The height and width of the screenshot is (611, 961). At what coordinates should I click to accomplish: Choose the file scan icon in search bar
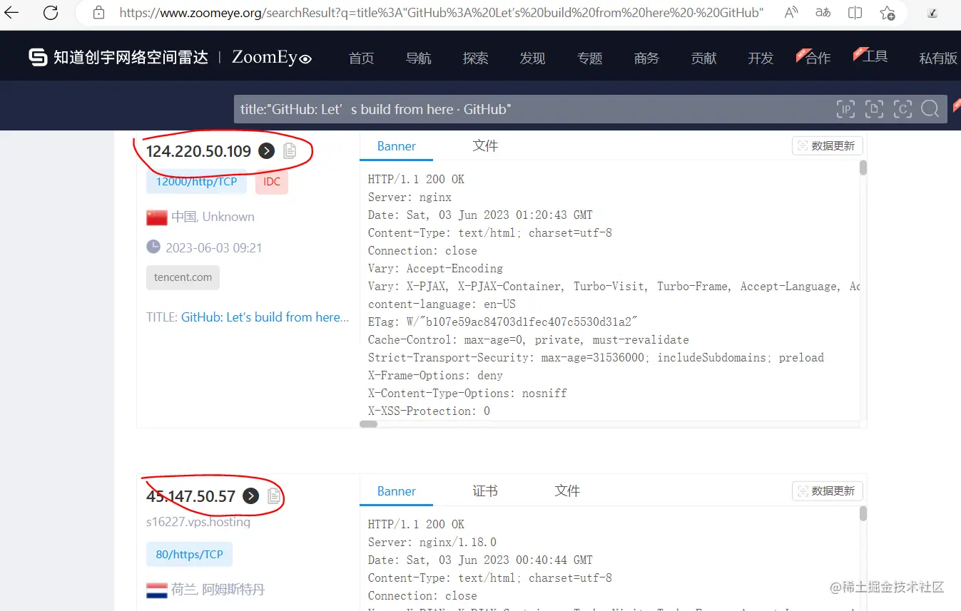(874, 109)
